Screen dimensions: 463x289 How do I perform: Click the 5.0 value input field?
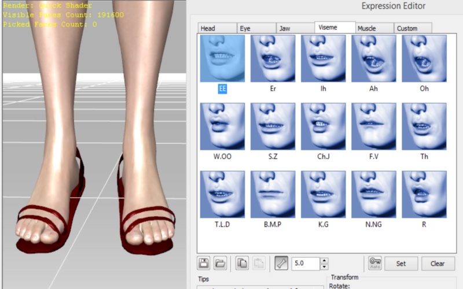305,264
